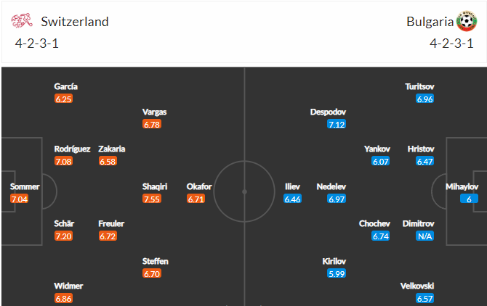Click Mihaylov's rating badge showing 6
Image resolution: width=487 pixels, height=306 pixels.
(x=469, y=199)
